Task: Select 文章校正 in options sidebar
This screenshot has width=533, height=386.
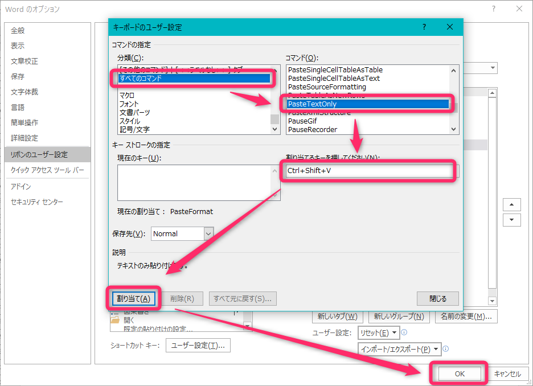Action: point(24,61)
